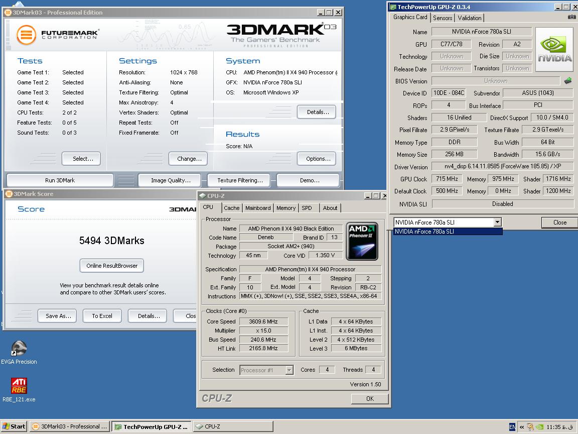Select NVIDIA nForce 780a SLI list entry
The height and width of the screenshot is (434, 578).
(448, 232)
